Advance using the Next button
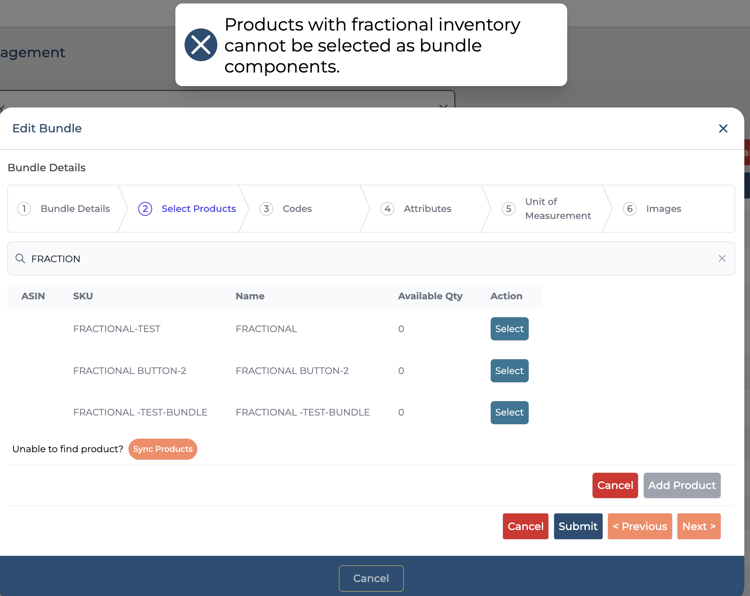The width and height of the screenshot is (750, 596). click(x=698, y=527)
